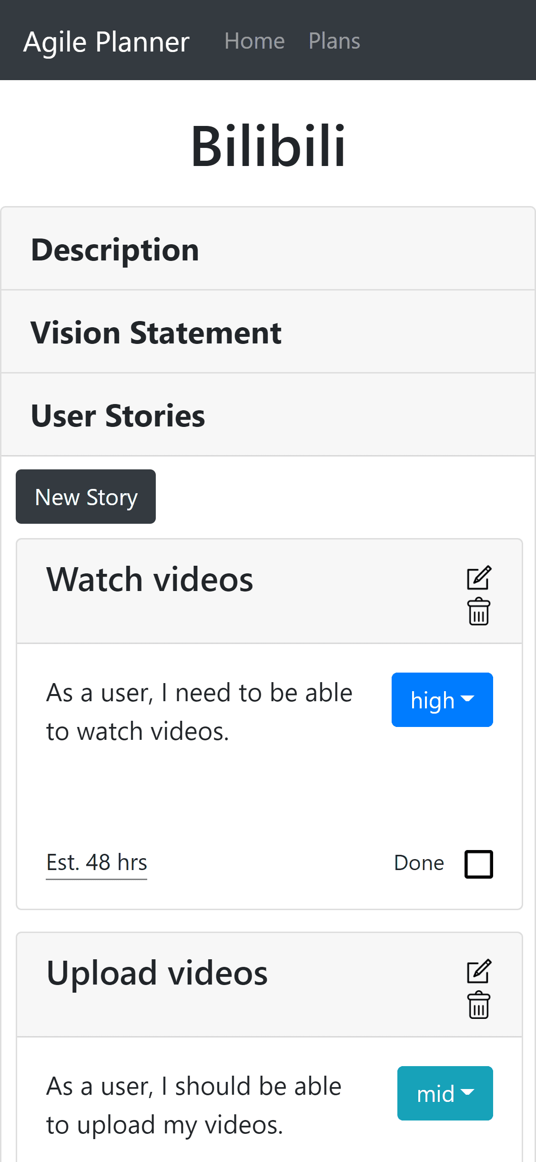Mark Watch videos story as done
Screen dimensions: 536x1162
478,864
